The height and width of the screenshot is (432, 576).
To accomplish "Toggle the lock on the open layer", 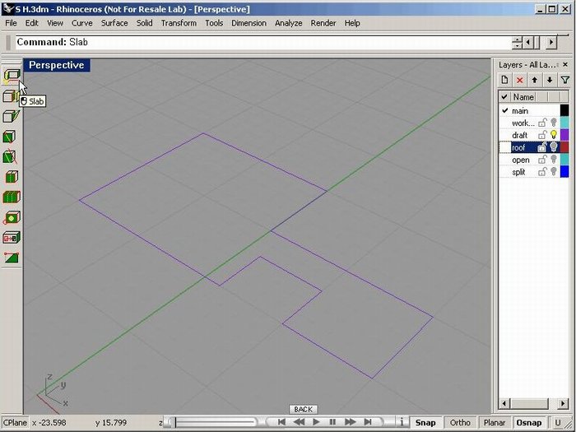I will (543, 160).
